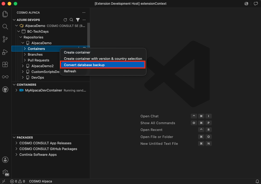Open Manage gear settings icon
261x184 pixels.
click(x=5, y=172)
